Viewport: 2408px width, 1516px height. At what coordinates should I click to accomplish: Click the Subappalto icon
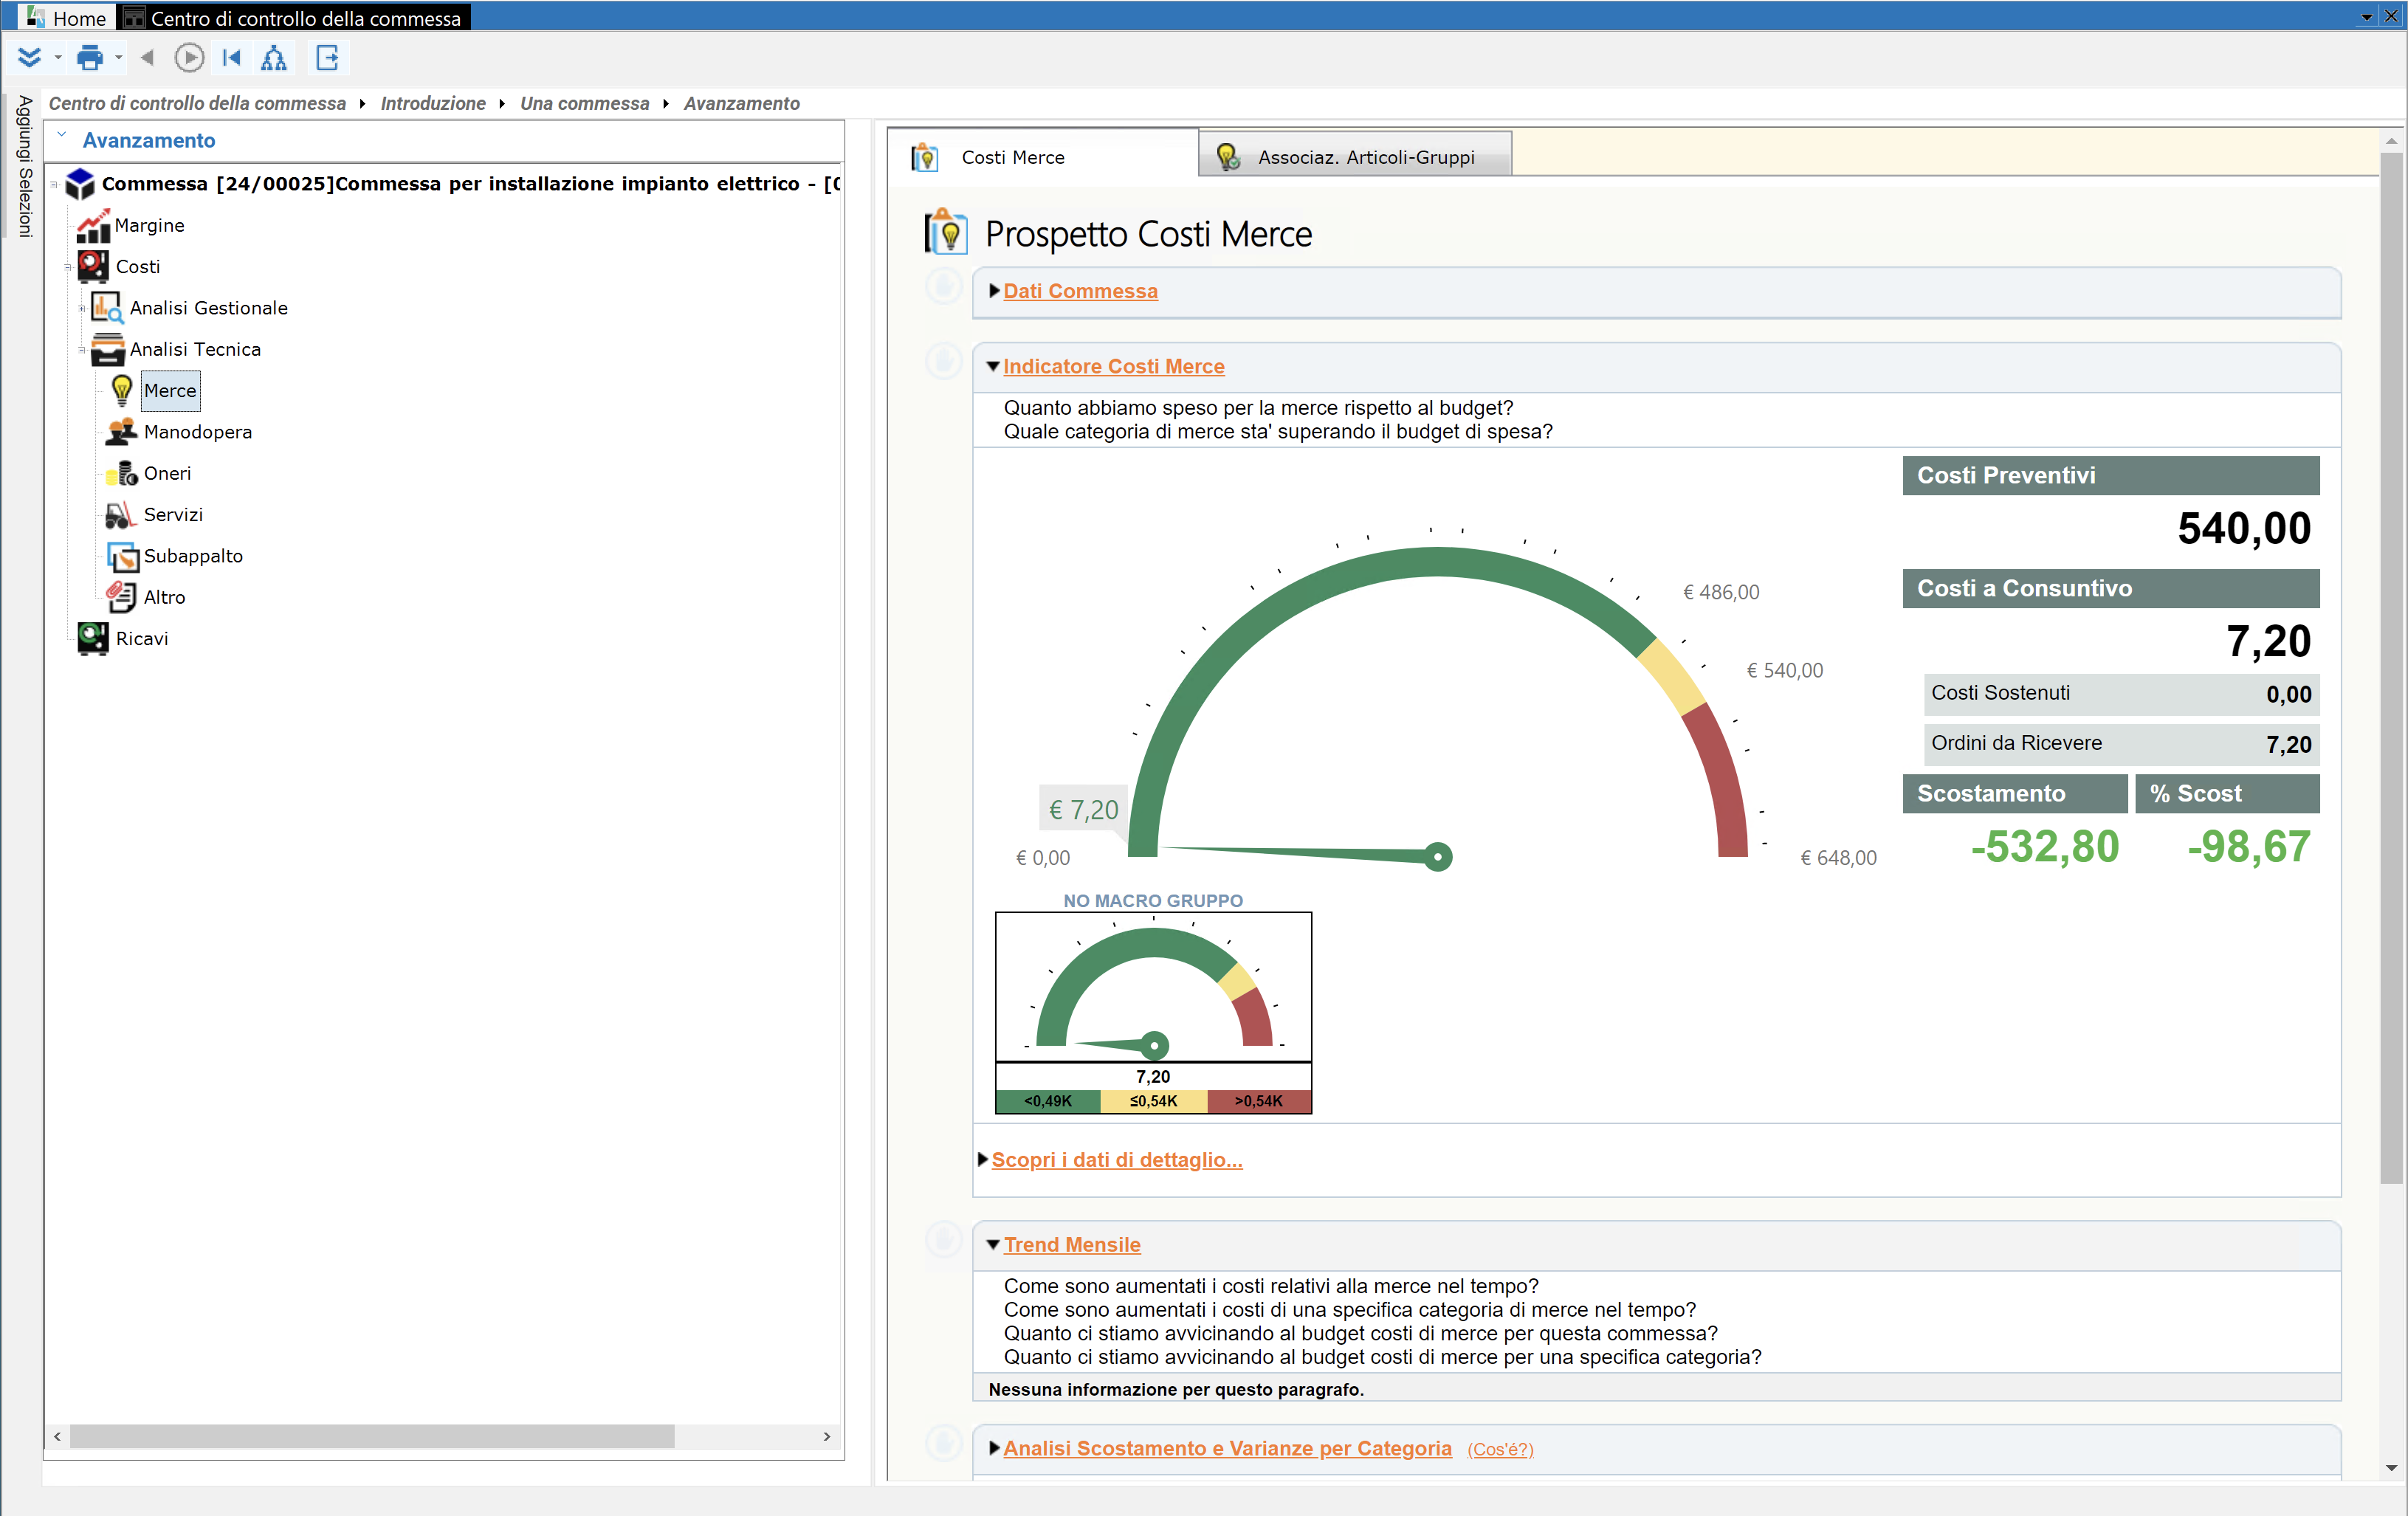click(x=123, y=556)
